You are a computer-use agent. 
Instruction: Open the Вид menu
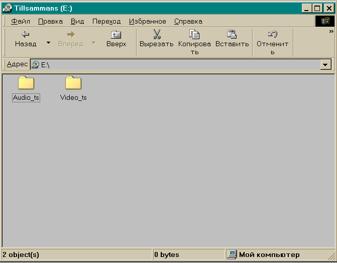[x=77, y=22]
